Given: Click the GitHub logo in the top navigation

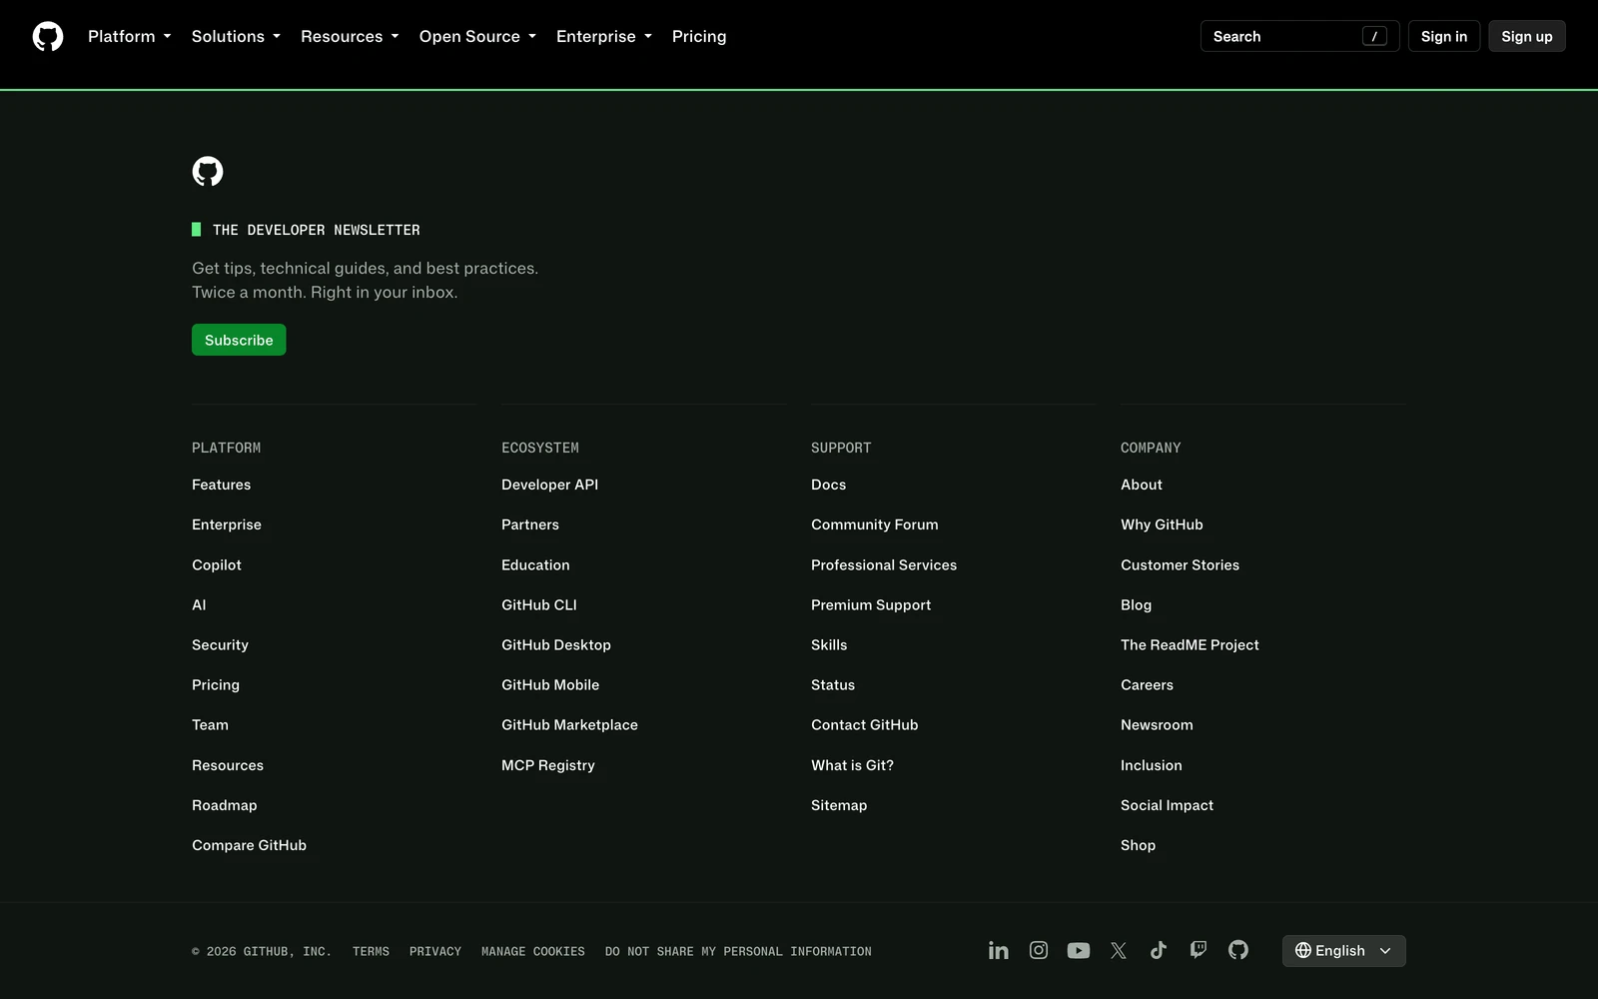Looking at the screenshot, I should pyautogui.click(x=48, y=36).
